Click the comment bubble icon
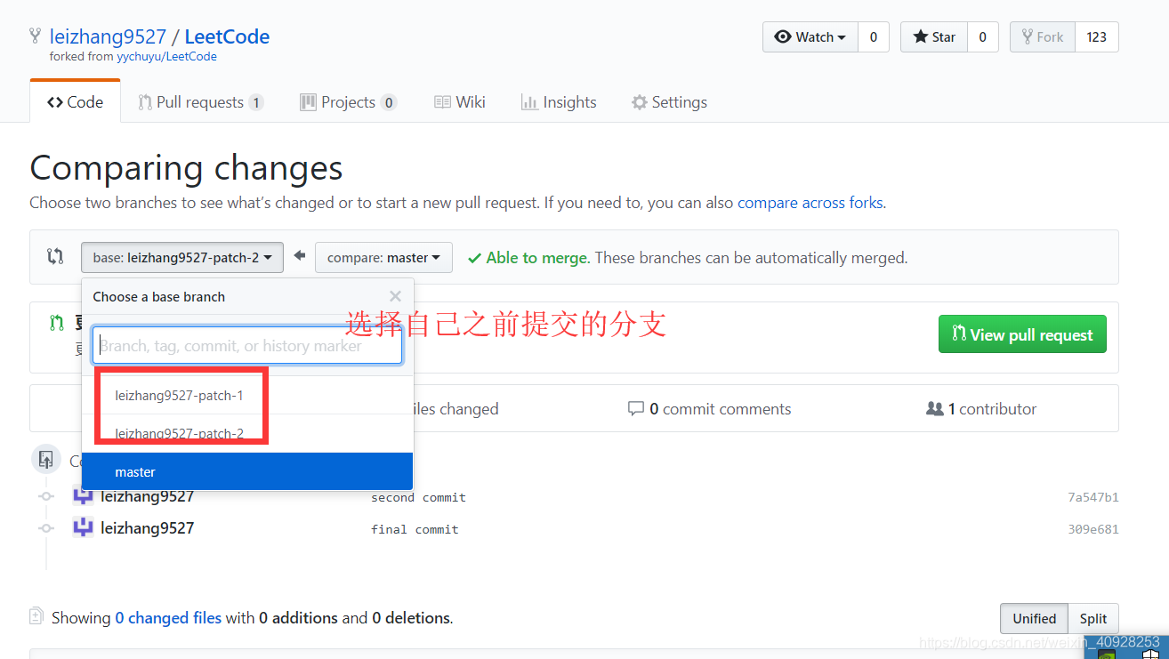The image size is (1169, 659). (635, 409)
